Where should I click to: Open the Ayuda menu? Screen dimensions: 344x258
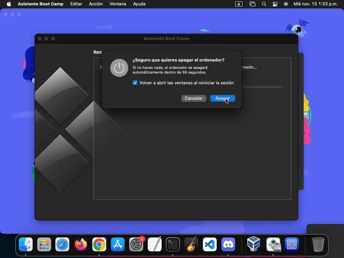coord(139,4)
